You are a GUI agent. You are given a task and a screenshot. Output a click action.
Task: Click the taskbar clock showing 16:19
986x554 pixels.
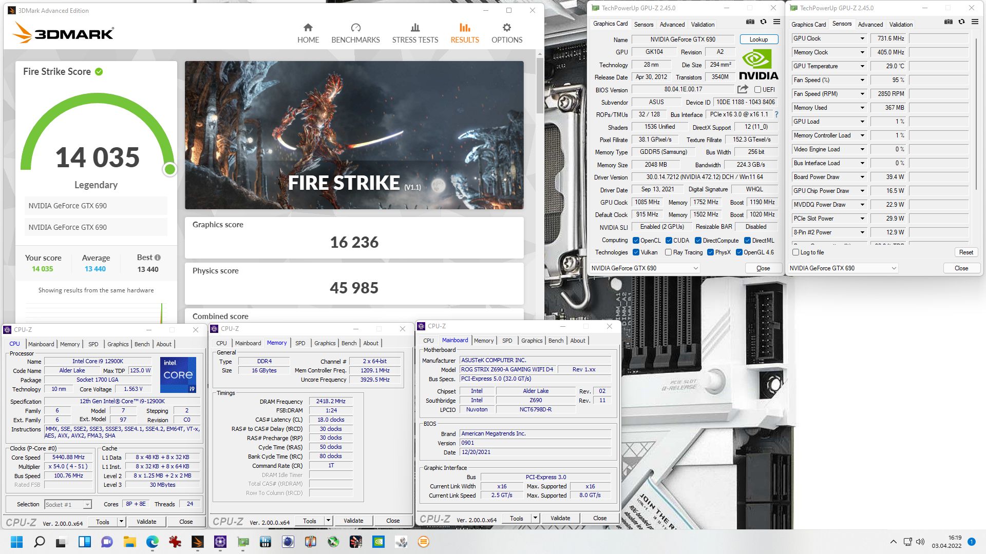pyautogui.click(x=947, y=542)
